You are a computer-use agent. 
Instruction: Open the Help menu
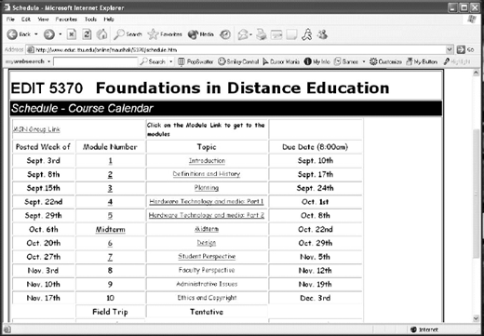[109, 20]
